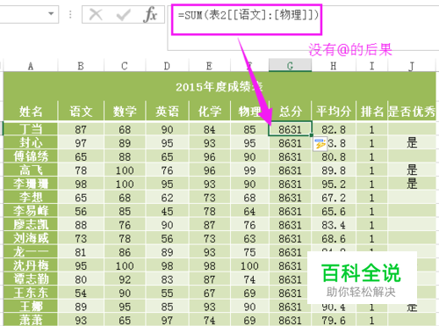The image size is (439, 326).
Task: Select column A header
Action: [x=31, y=66]
